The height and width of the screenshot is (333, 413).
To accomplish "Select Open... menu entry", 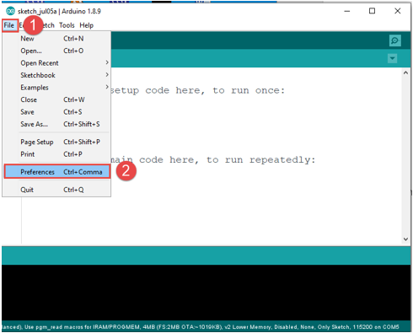I will pyautogui.click(x=56, y=51).
